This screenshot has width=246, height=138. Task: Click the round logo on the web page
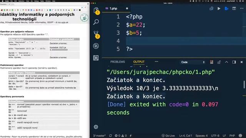click(84, 18)
